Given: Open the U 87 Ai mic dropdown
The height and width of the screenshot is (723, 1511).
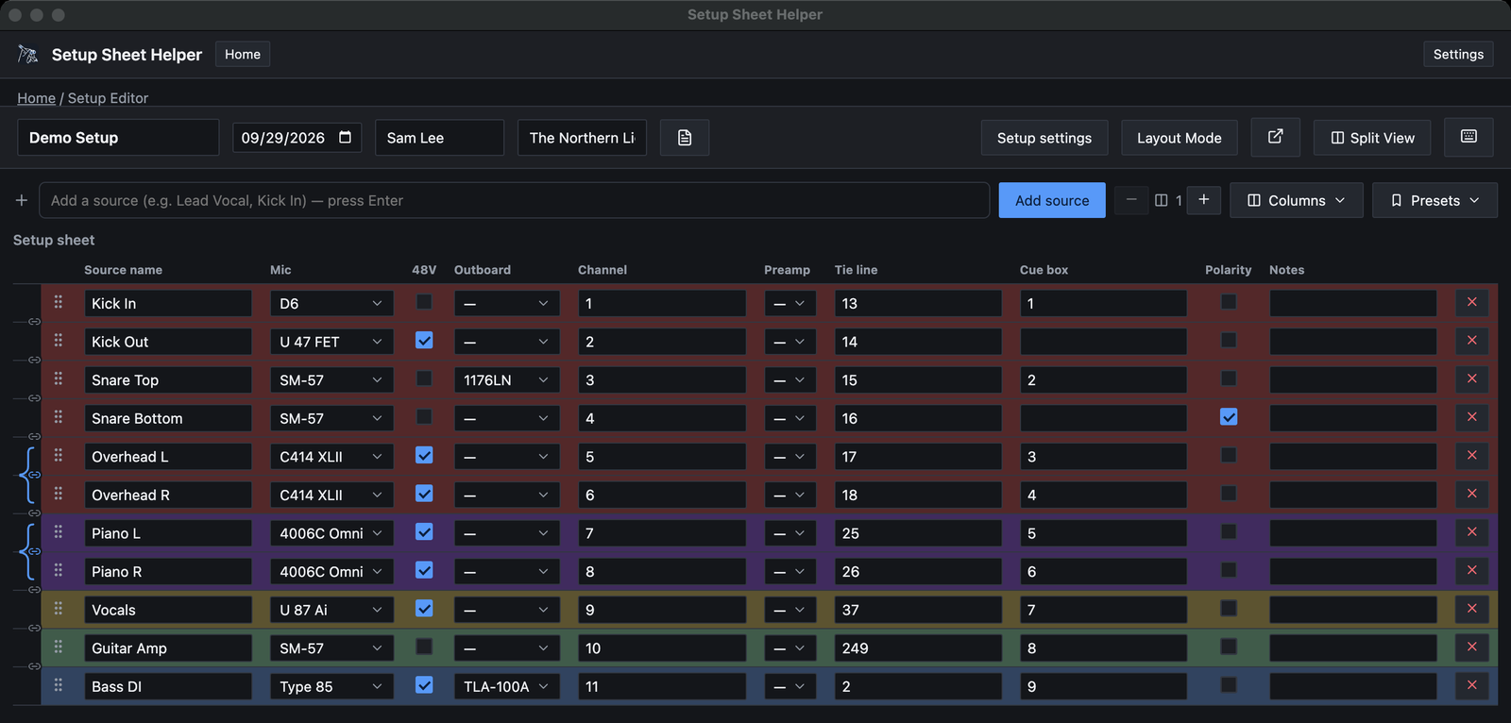Looking at the screenshot, I should pyautogui.click(x=331, y=610).
